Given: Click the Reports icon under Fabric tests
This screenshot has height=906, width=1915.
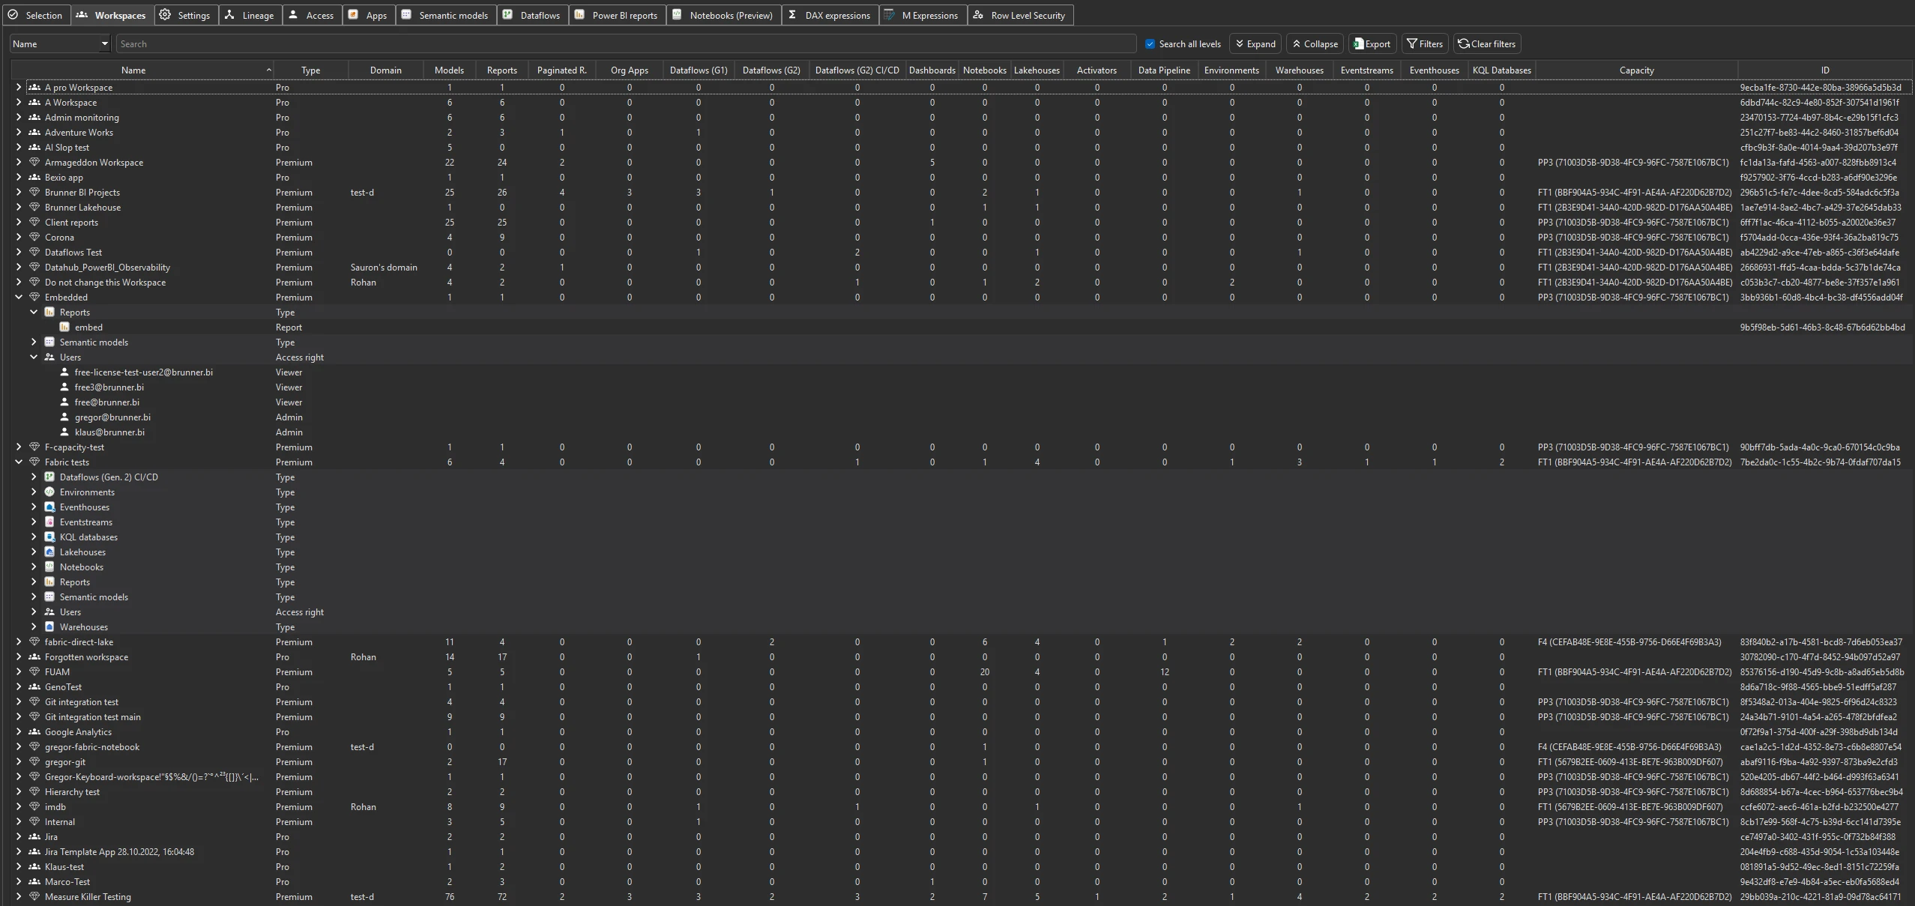Looking at the screenshot, I should pos(49,582).
